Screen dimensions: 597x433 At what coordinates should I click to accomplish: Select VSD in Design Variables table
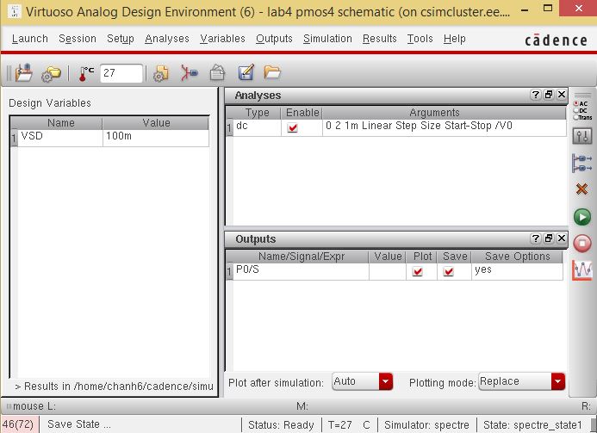pyautogui.click(x=60, y=138)
